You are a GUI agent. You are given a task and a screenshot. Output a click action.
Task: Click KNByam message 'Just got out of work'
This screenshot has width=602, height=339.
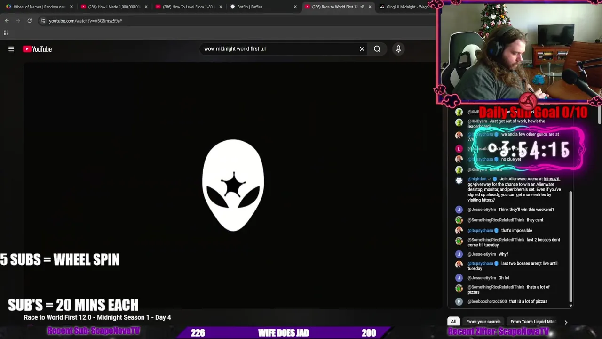click(x=506, y=123)
